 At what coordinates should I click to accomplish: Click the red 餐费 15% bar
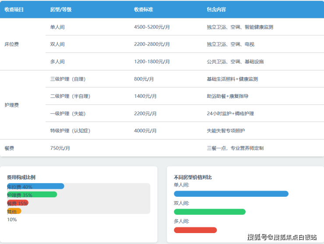click(18, 203)
